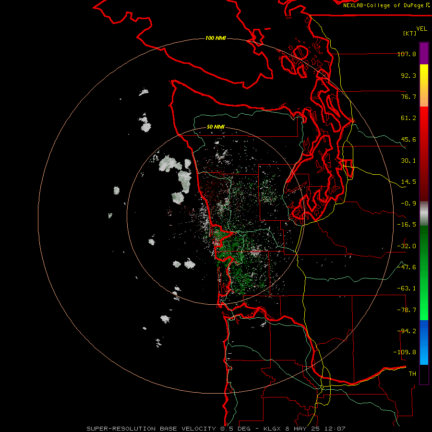Image resolution: width=432 pixels, height=432 pixels.
Task: Click the yellow segment of the velocity color bar
Action: 424,85
